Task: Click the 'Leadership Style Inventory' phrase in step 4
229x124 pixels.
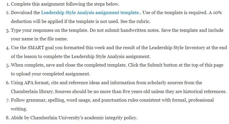Action: (177, 48)
